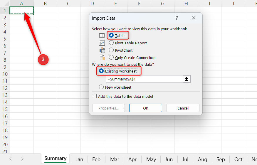Select column C header

[68, 4]
